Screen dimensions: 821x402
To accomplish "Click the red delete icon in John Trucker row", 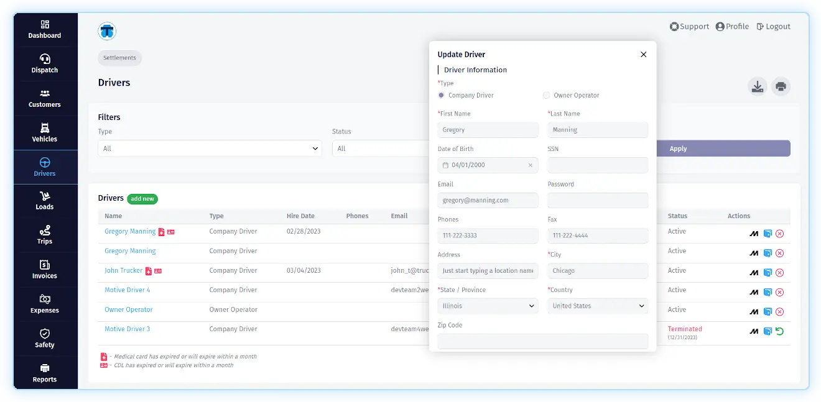I will [x=779, y=273].
